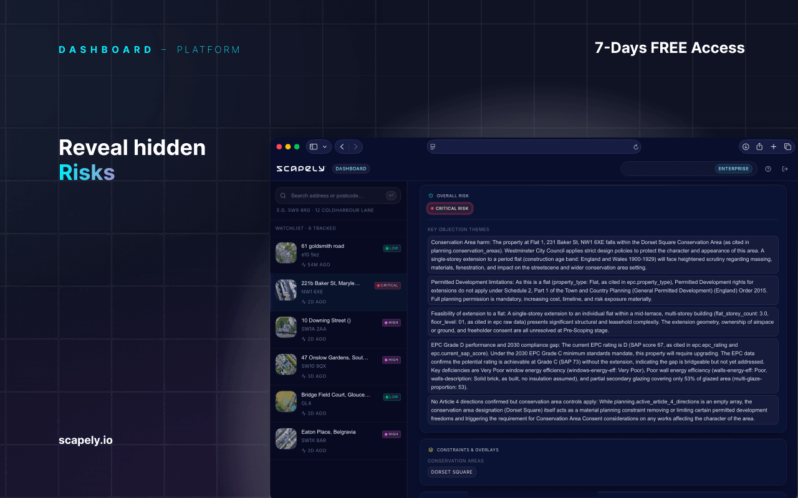Click the Scapely logo
This screenshot has height=498, width=798.
pyautogui.click(x=300, y=169)
